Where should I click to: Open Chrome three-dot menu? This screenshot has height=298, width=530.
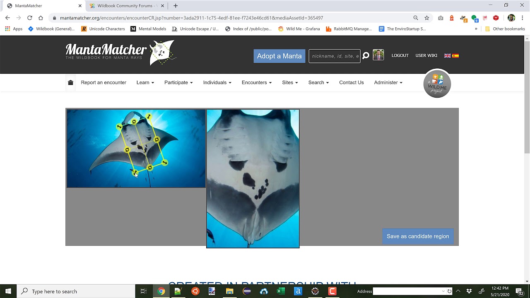523,18
